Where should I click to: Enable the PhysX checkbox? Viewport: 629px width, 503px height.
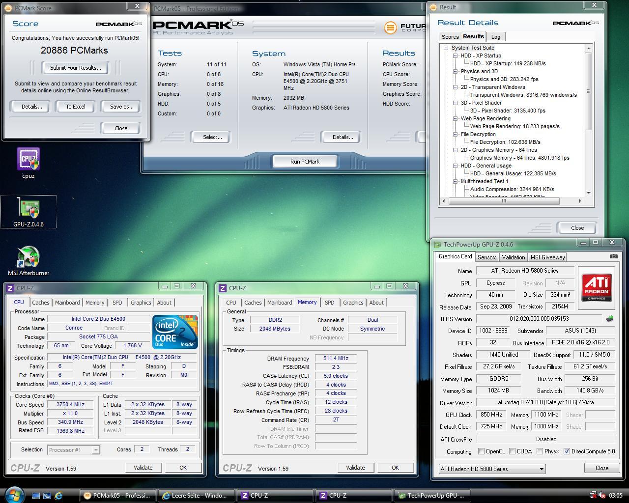pos(540,451)
